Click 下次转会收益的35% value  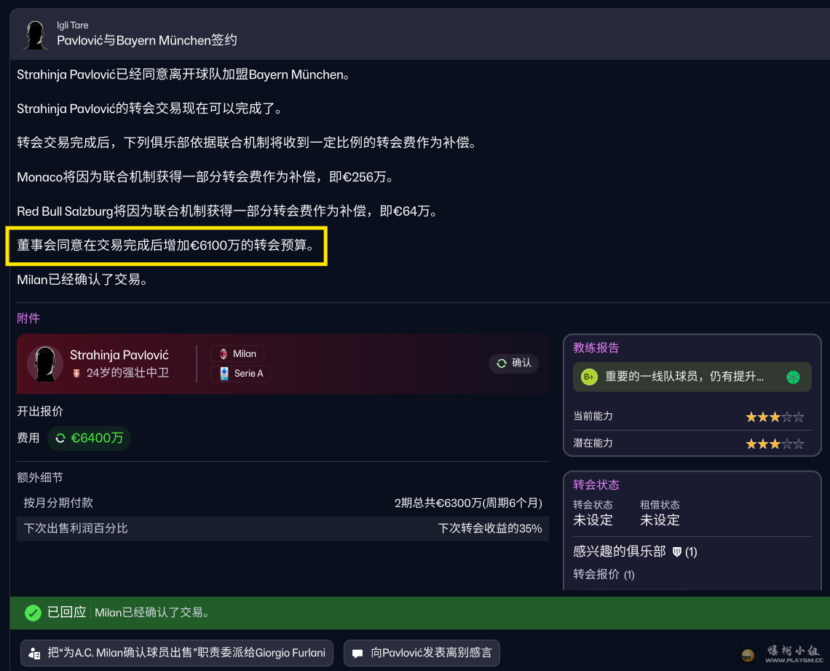pos(490,528)
